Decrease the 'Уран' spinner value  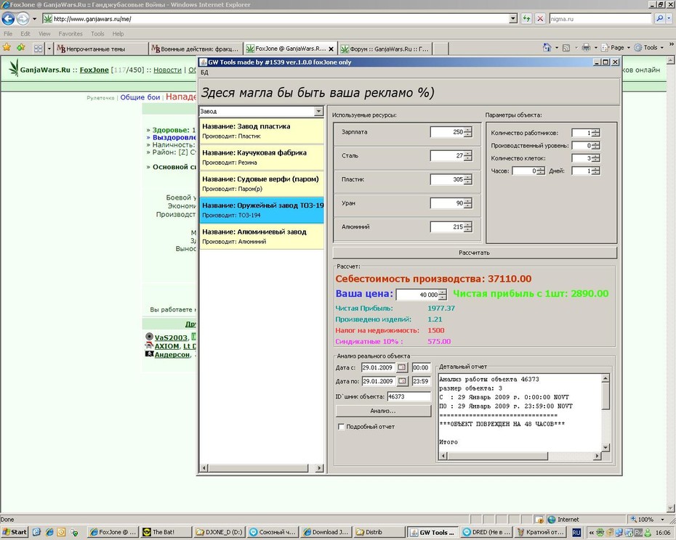[x=468, y=206]
